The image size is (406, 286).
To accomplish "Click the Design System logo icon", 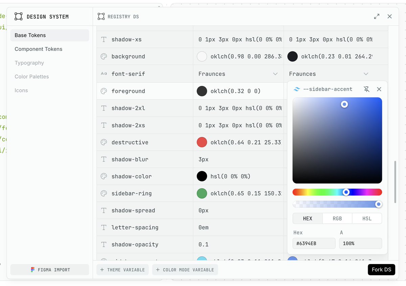I will pos(19,16).
